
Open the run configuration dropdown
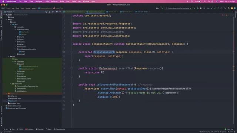pos(178,8)
